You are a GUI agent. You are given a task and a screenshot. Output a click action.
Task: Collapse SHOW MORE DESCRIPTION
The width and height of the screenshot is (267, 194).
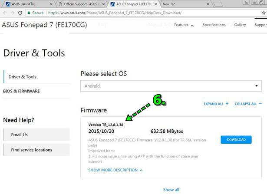pos(115,170)
